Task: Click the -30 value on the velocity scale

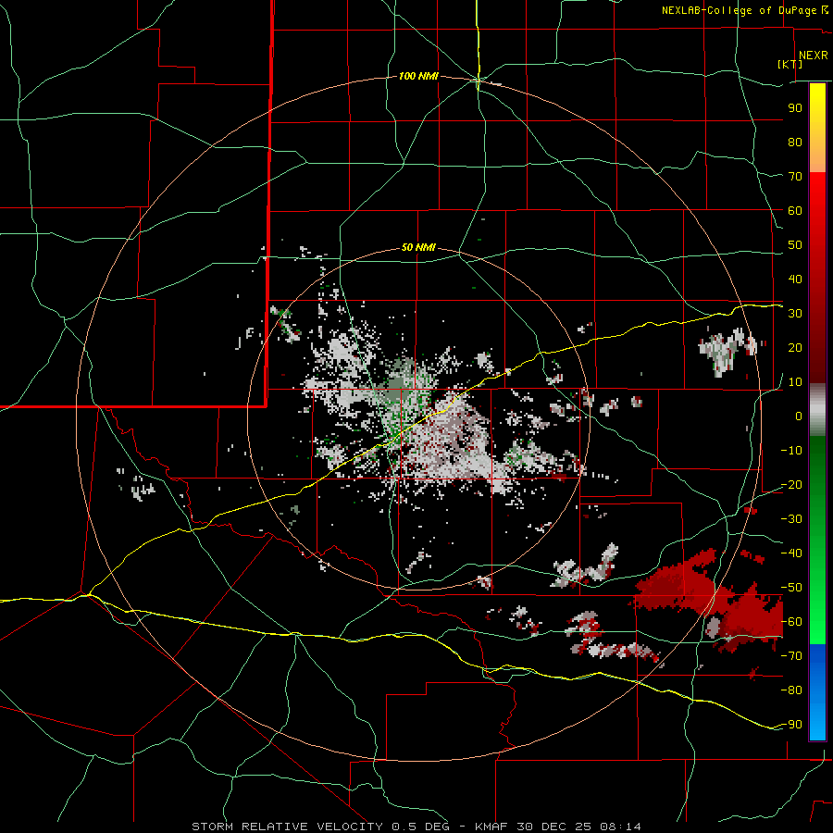Action: click(x=791, y=519)
